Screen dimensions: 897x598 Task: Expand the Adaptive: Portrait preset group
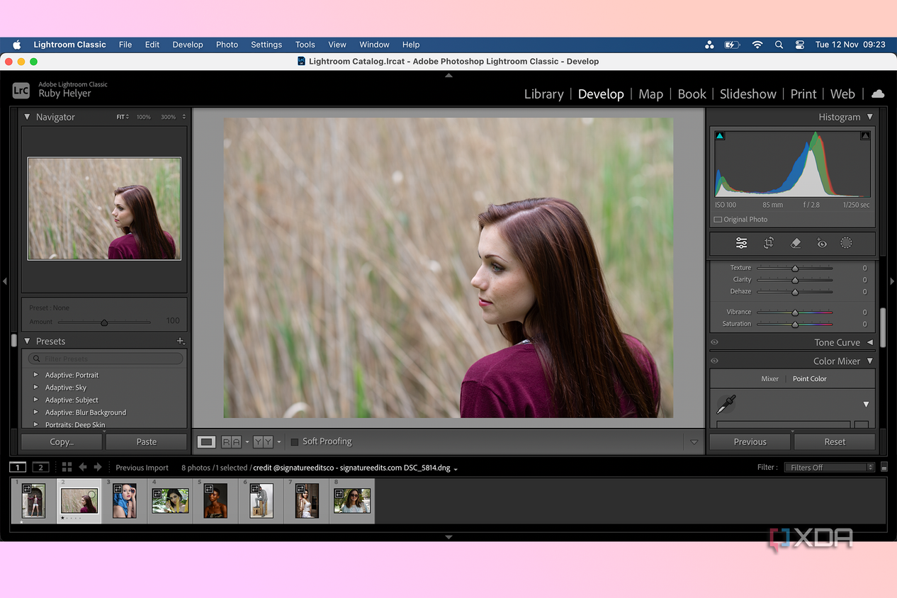coord(35,375)
